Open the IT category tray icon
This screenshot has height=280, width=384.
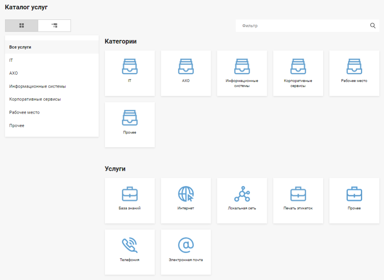[130, 66]
